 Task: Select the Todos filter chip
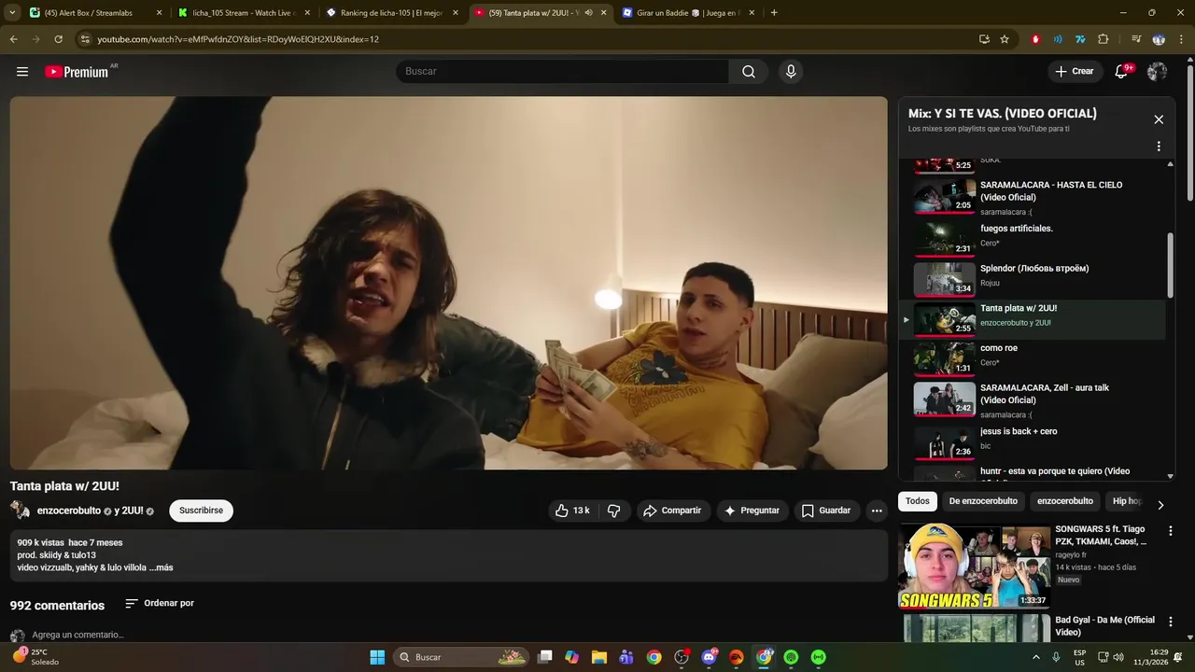tap(918, 501)
